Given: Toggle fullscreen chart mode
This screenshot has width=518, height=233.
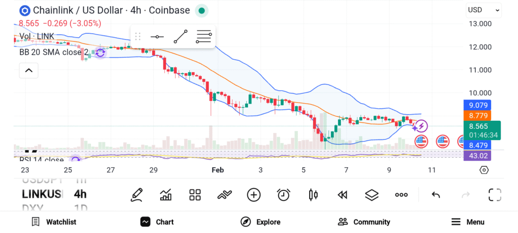Looking at the screenshot, I should click(495, 195).
